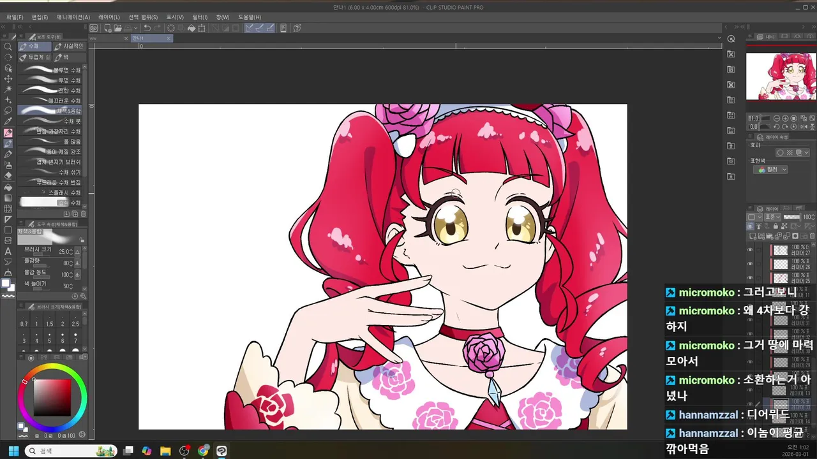This screenshot has width=817, height=459.
Task: Open the 레이어(L) menu
Action: [109, 17]
